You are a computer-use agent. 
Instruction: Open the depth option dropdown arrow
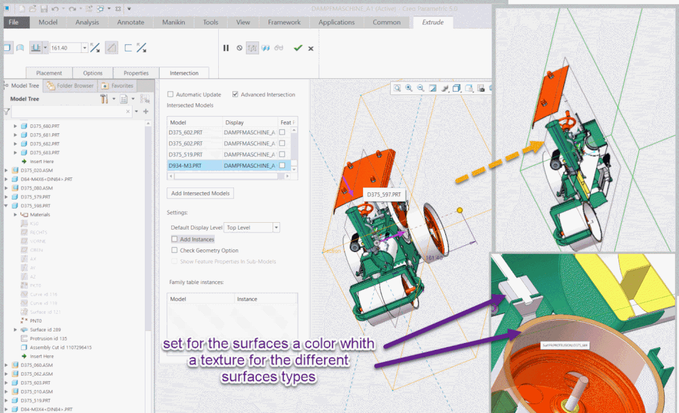pos(45,48)
